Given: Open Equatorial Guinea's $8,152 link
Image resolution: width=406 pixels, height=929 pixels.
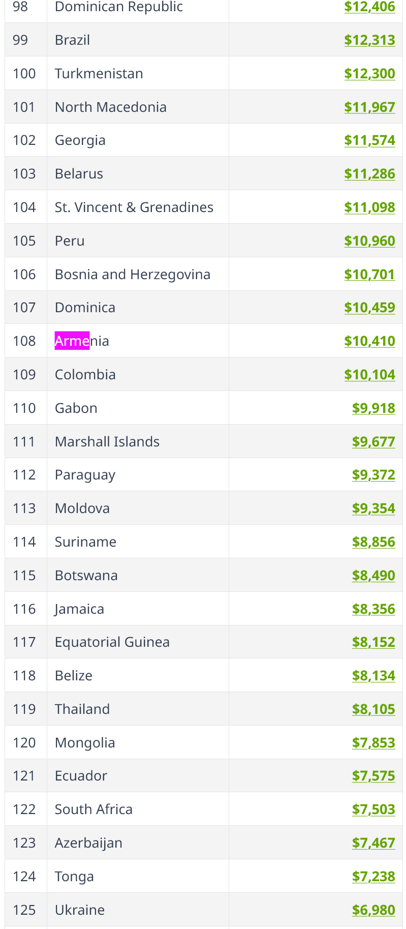Looking at the screenshot, I should (373, 642).
